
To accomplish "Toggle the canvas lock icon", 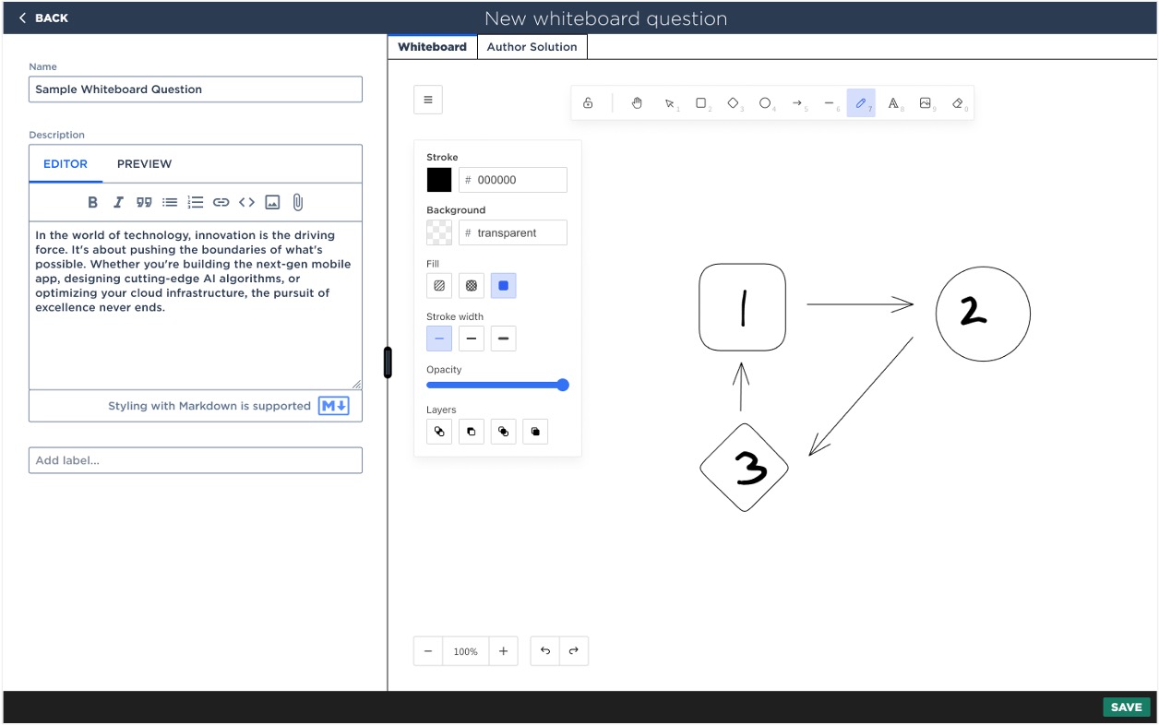I will [x=588, y=103].
